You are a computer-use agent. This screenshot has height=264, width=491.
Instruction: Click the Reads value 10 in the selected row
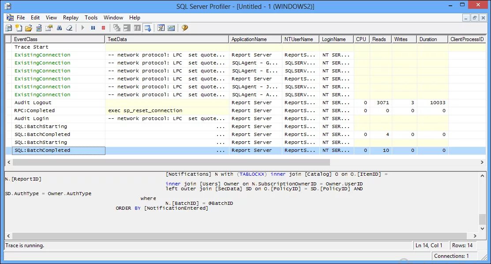coord(386,151)
